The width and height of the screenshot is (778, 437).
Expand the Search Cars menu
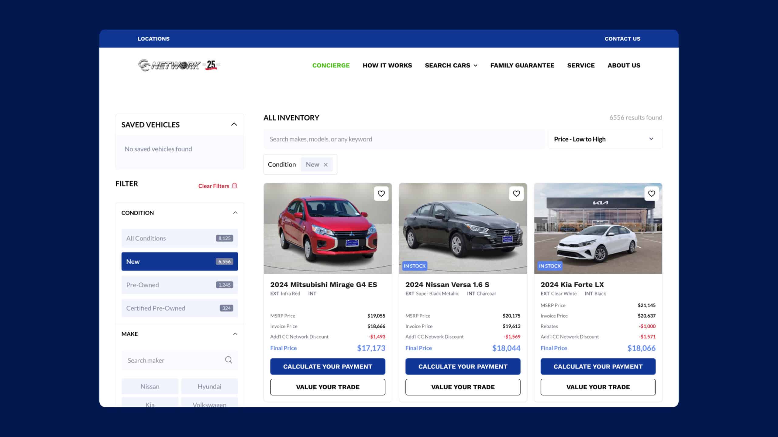[x=451, y=65]
